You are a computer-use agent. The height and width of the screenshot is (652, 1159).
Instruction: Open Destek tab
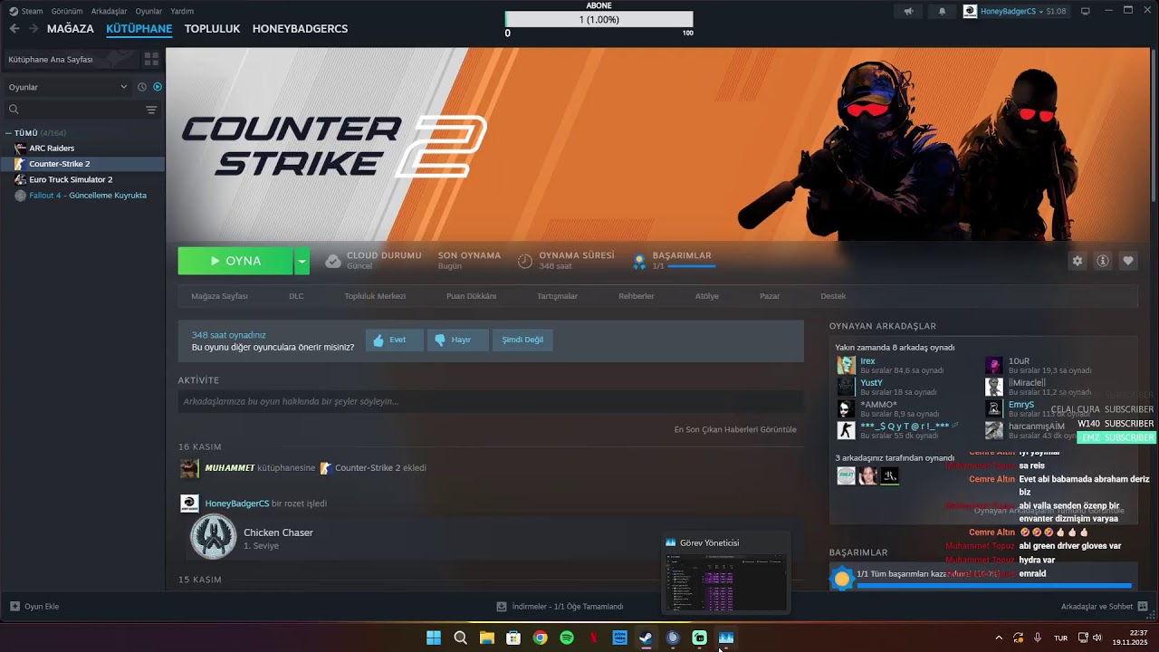point(833,296)
